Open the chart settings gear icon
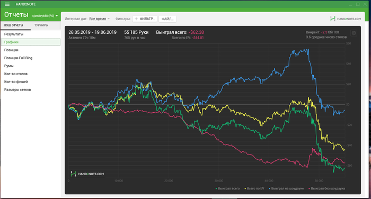371x199 pixels. pyautogui.click(x=354, y=33)
